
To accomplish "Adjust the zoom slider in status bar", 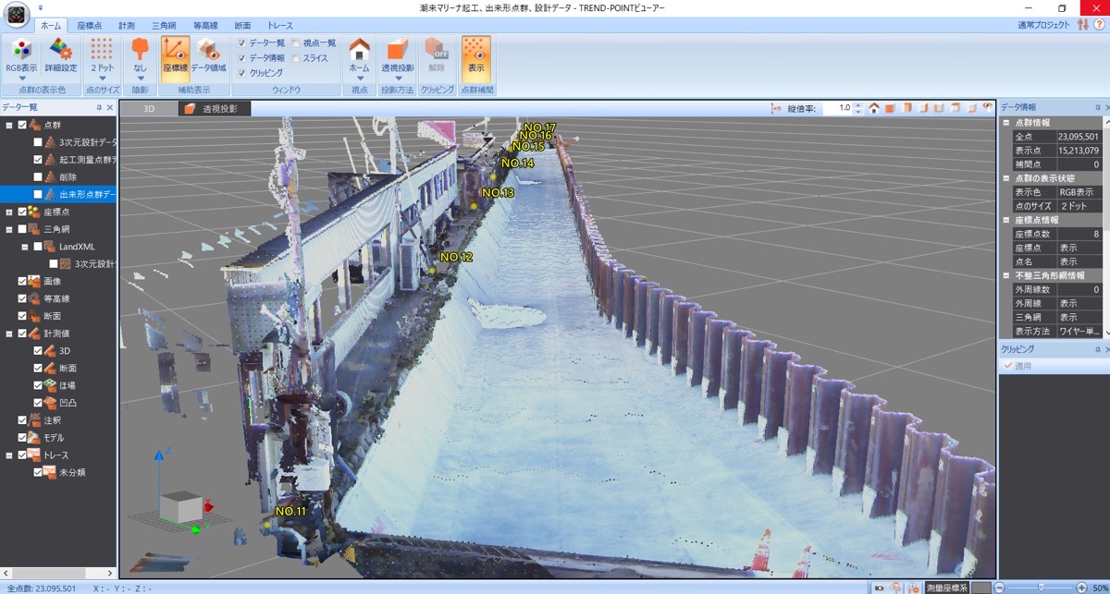I will [1041, 588].
